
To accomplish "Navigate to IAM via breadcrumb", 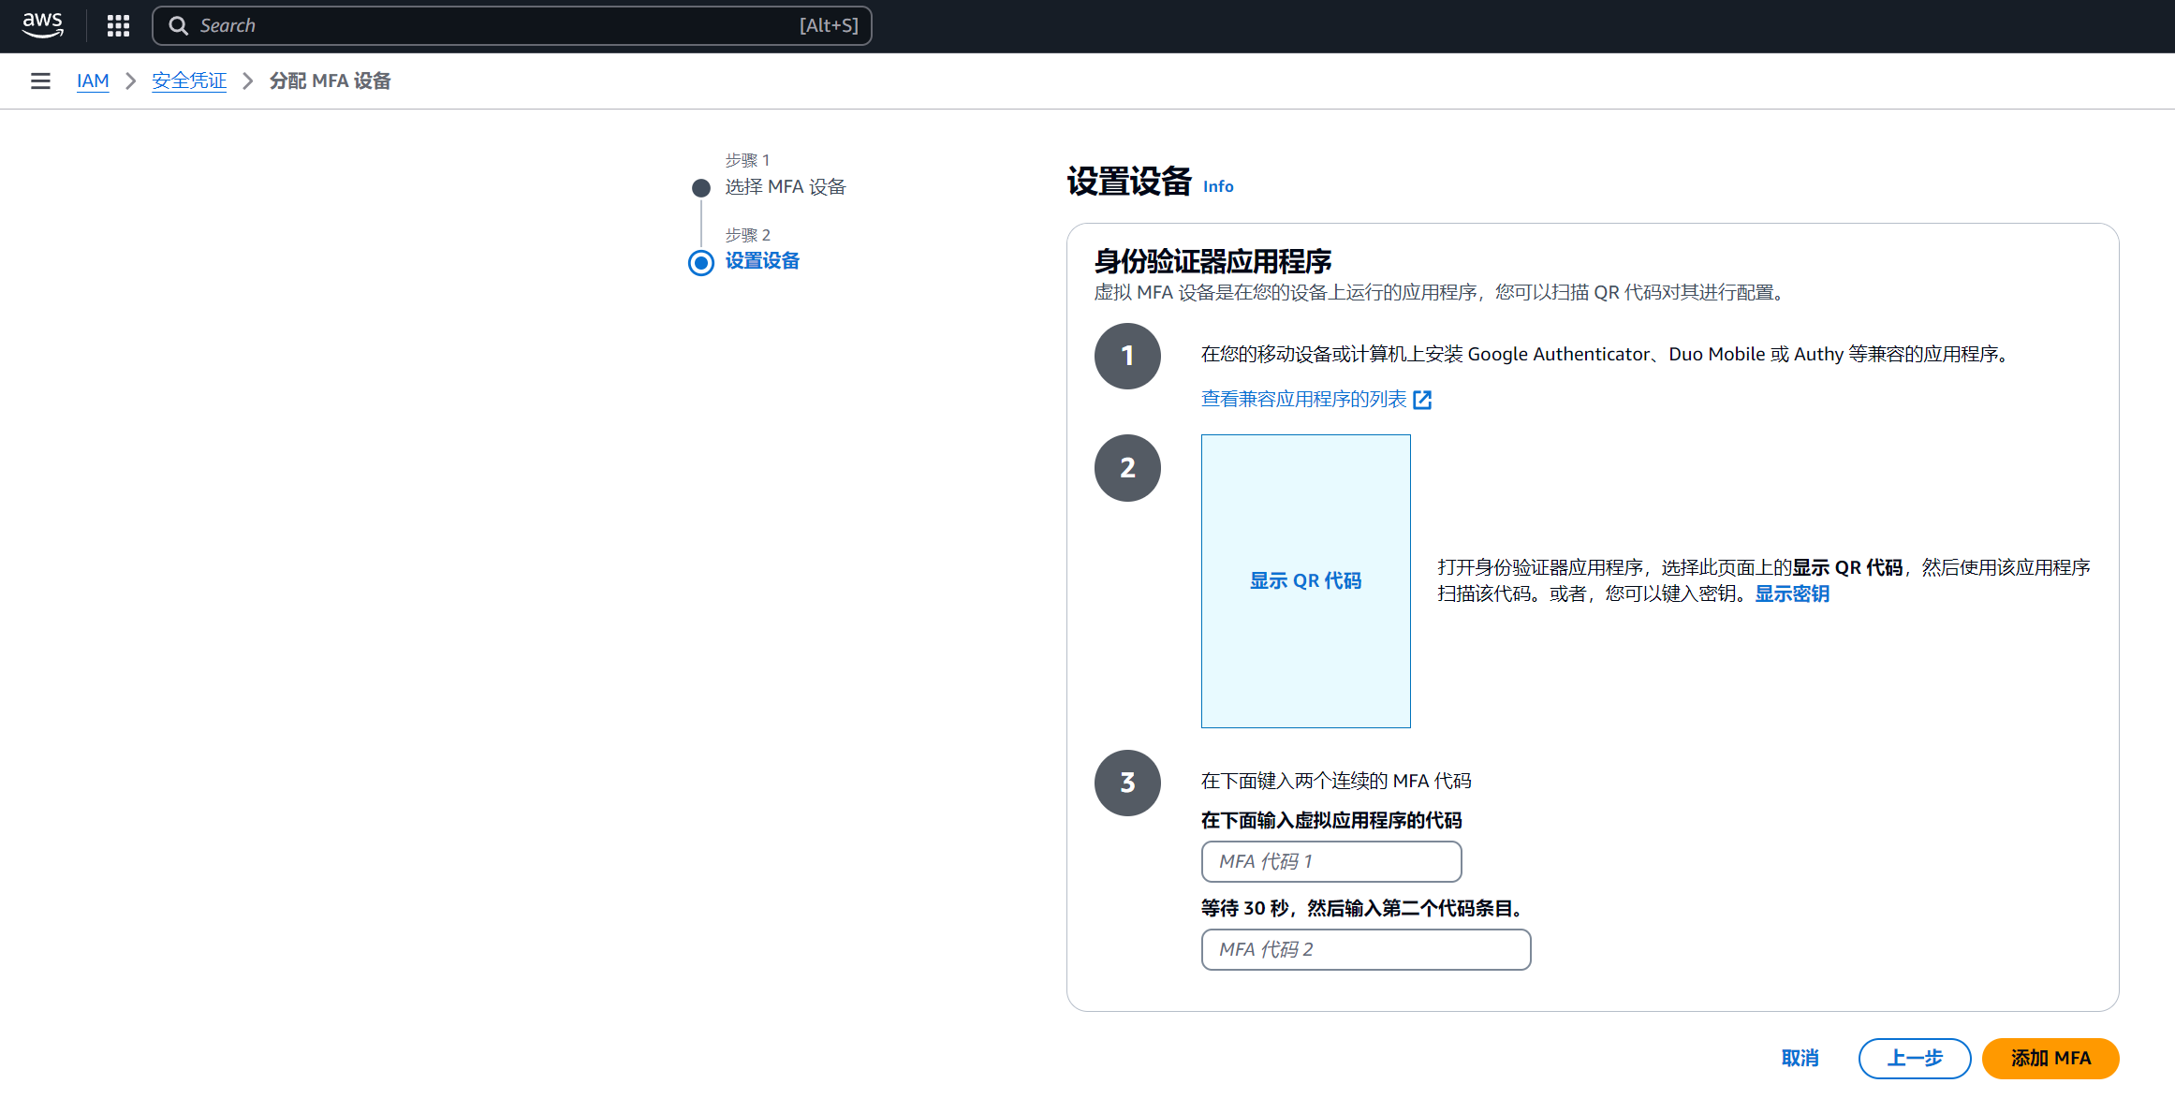I will tap(93, 81).
